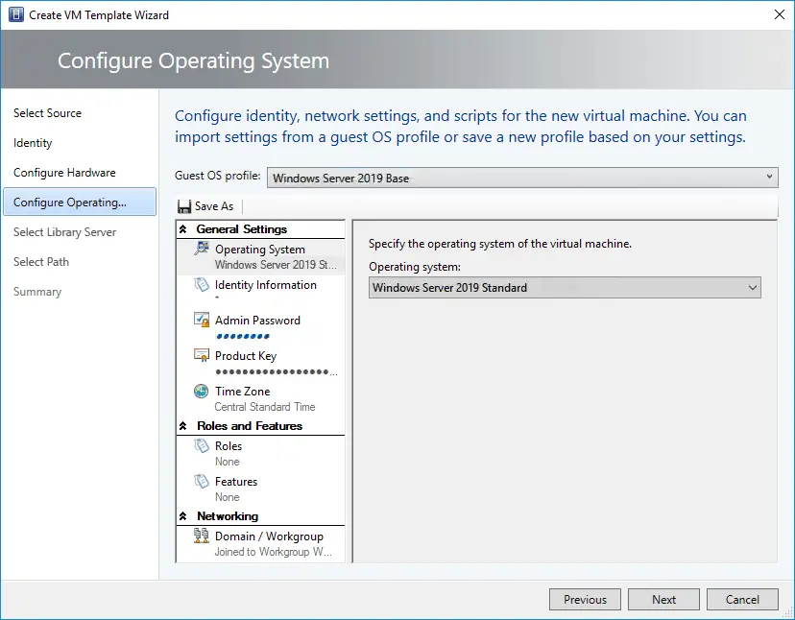Click the Operating System settings icon
The image size is (795, 620).
click(x=202, y=249)
